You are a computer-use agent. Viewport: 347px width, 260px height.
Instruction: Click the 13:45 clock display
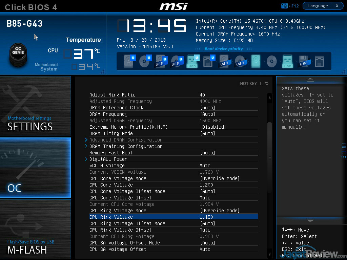point(152,26)
